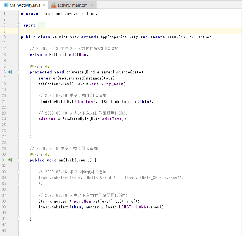The height and width of the screenshot is (236, 242).
Task: Click the package statement on line 1
Action: 59,14
